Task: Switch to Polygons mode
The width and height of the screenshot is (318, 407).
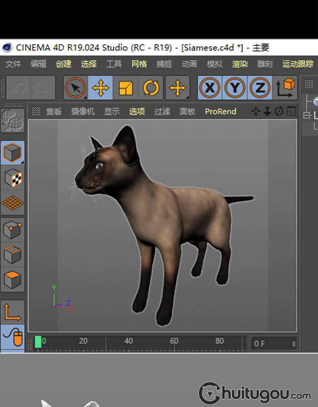Action: click(12, 280)
